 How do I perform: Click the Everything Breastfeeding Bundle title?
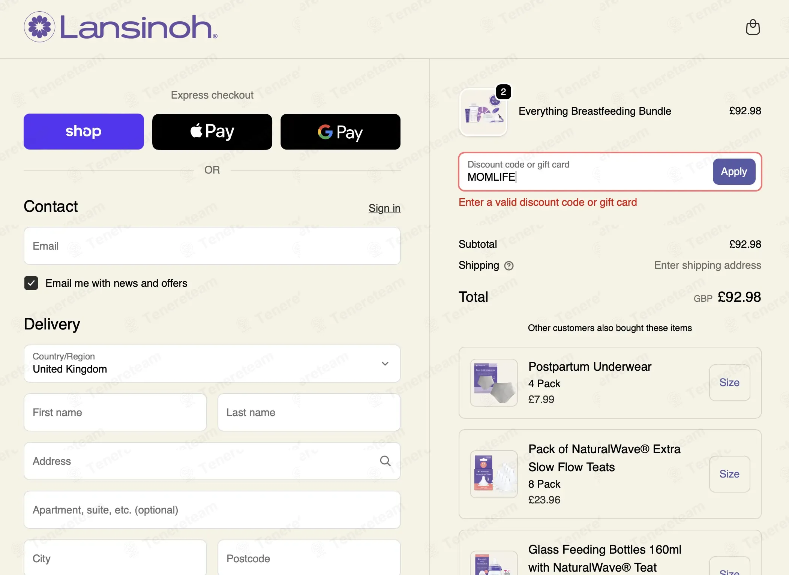point(595,111)
